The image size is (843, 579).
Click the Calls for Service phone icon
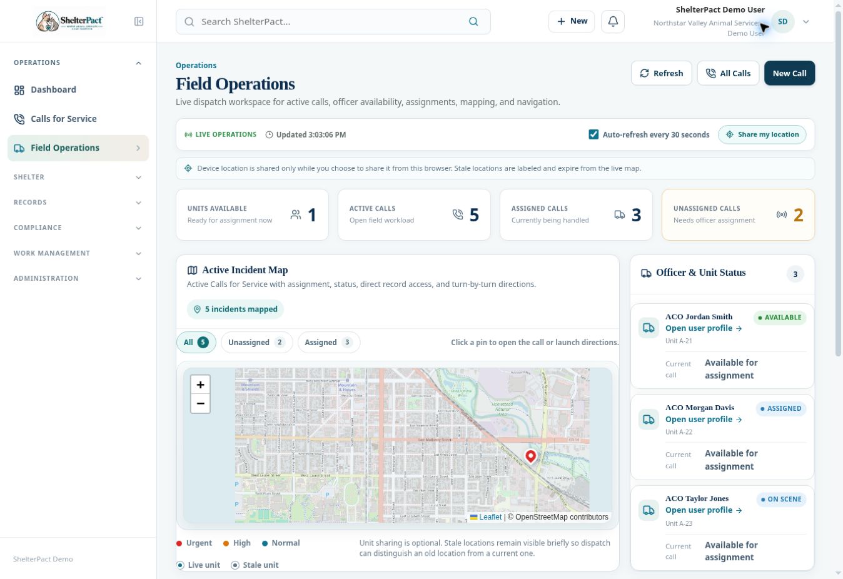pyautogui.click(x=19, y=119)
